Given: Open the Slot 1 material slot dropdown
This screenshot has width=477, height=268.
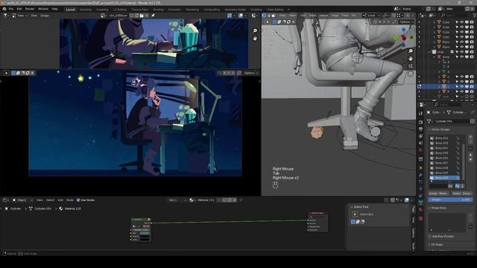Looking at the screenshot, I should pyautogui.click(x=177, y=200).
